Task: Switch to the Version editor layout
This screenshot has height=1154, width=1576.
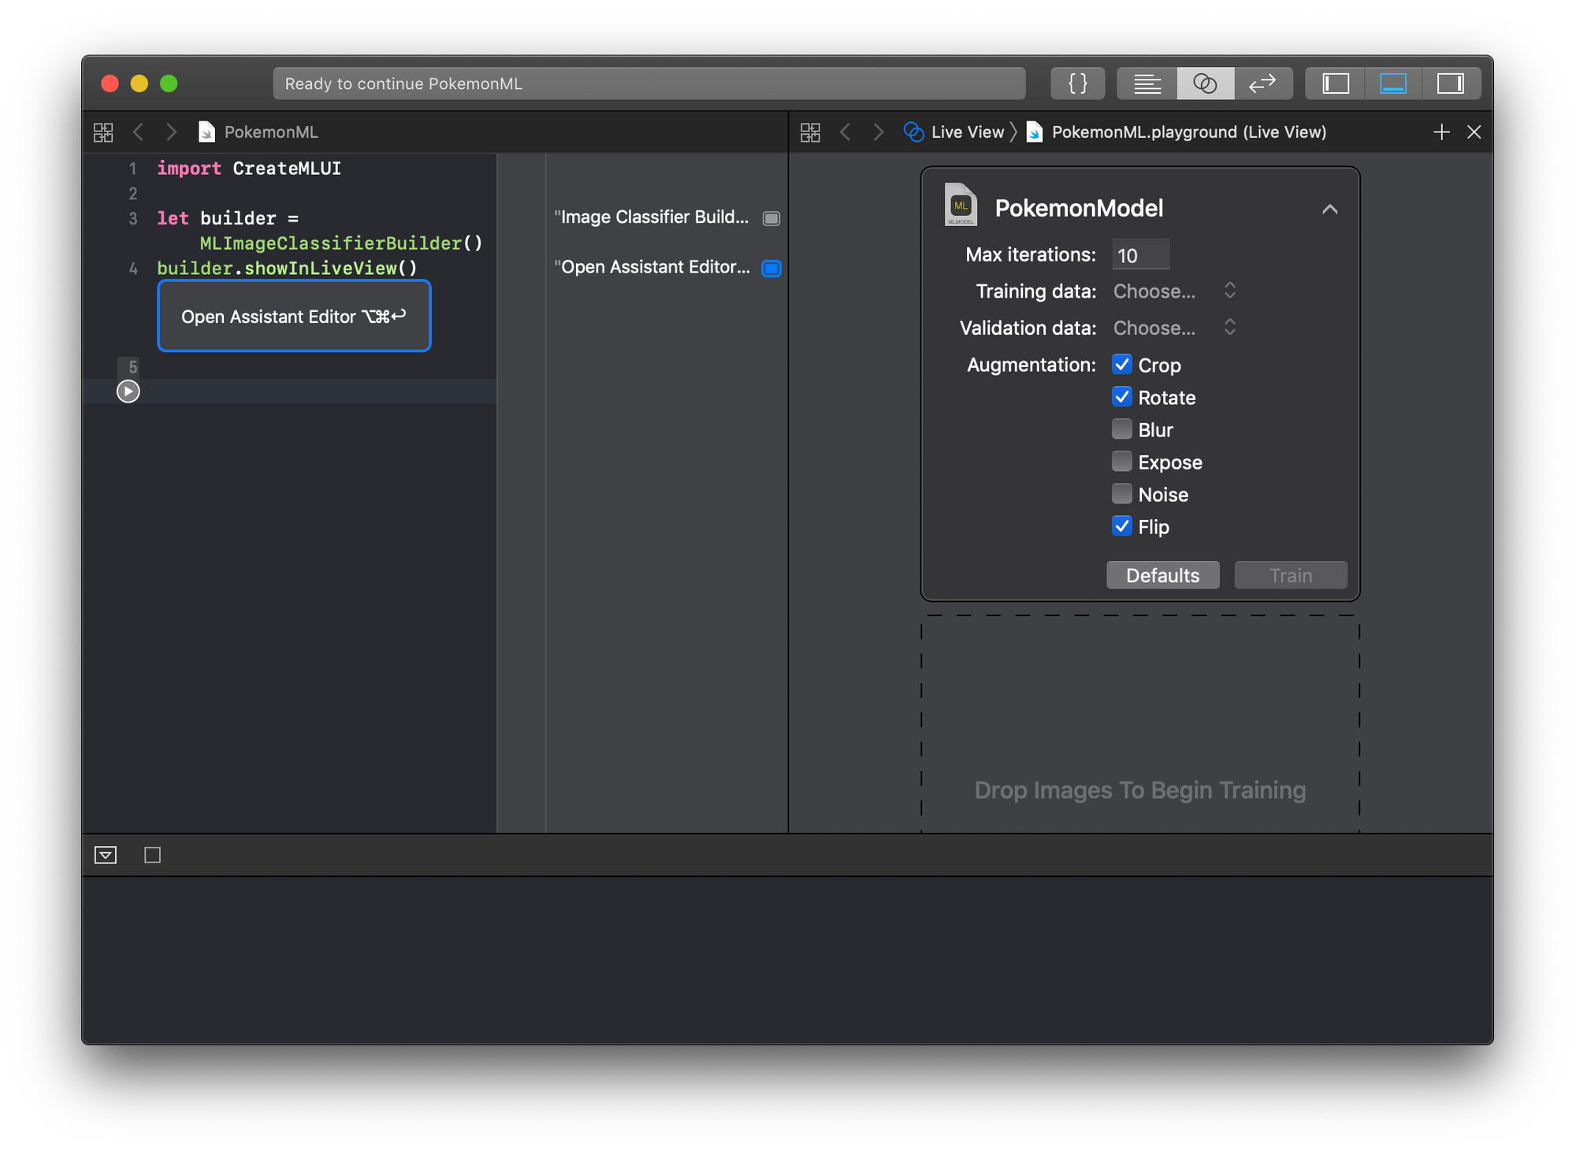Action: point(1262,83)
